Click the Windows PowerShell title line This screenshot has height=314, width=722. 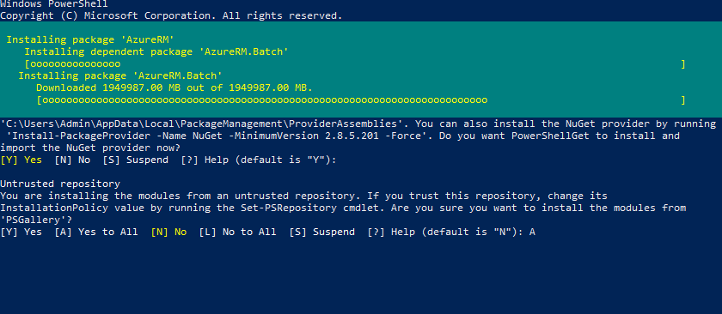(x=54, y=3)
